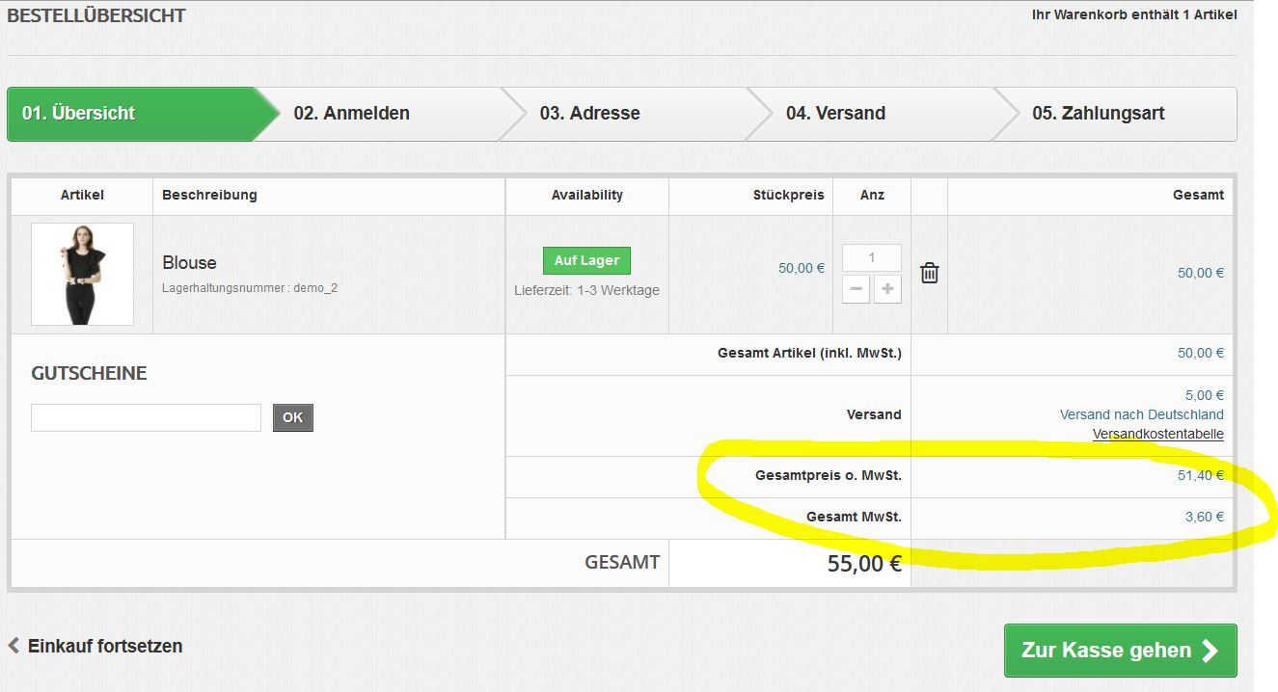Go to checkout via Zur Kasse gehen
1278x692 pixels.
point(1120,651)
